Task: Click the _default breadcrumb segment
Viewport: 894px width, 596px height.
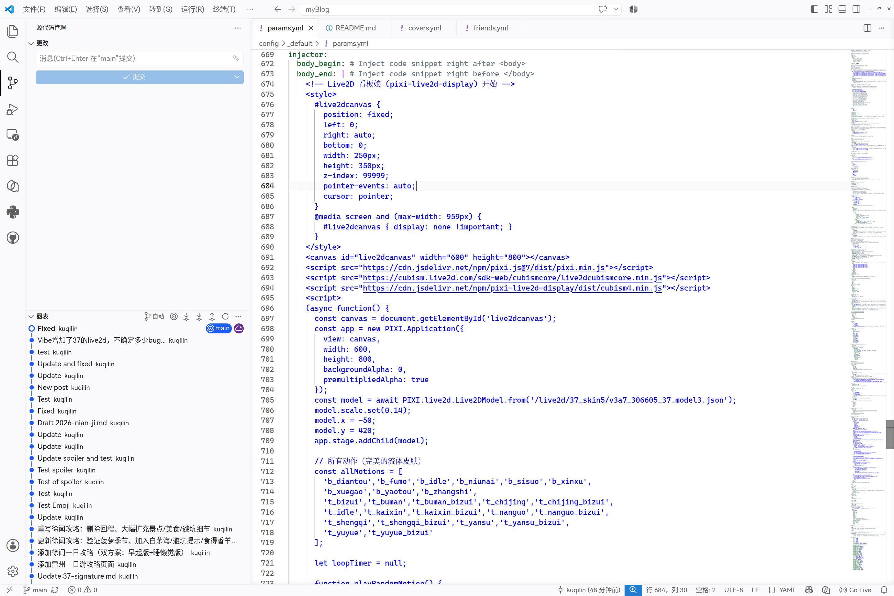Action: point(300,44)
